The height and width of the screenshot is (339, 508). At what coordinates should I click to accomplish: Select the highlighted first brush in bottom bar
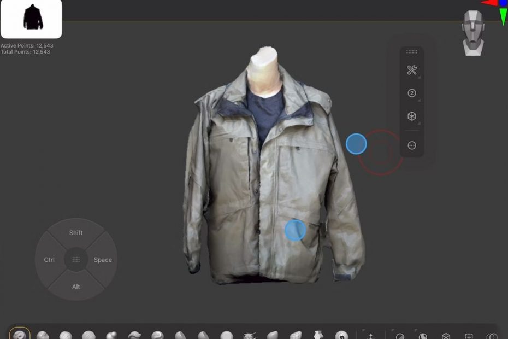(20, 335)
